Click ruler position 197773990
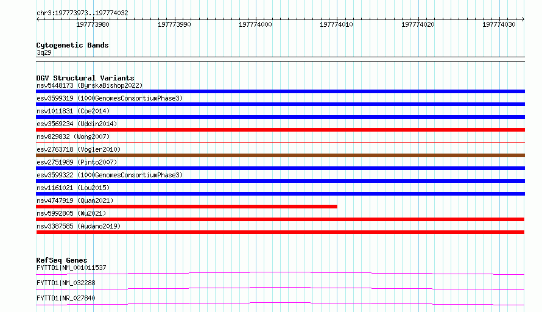Image resolution: width=542 pixels, height=312 pixels. click(x=174, y=24)
